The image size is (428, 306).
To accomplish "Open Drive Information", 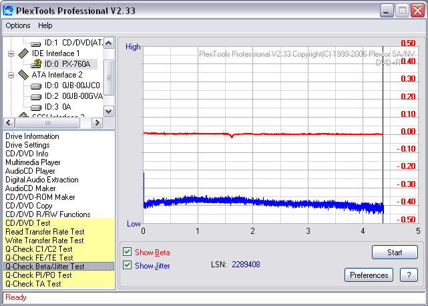I will click(32, 136).
